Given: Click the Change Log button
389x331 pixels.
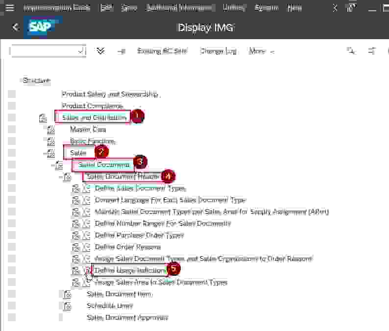Looking at the screenshot, I should coord(218,51).
